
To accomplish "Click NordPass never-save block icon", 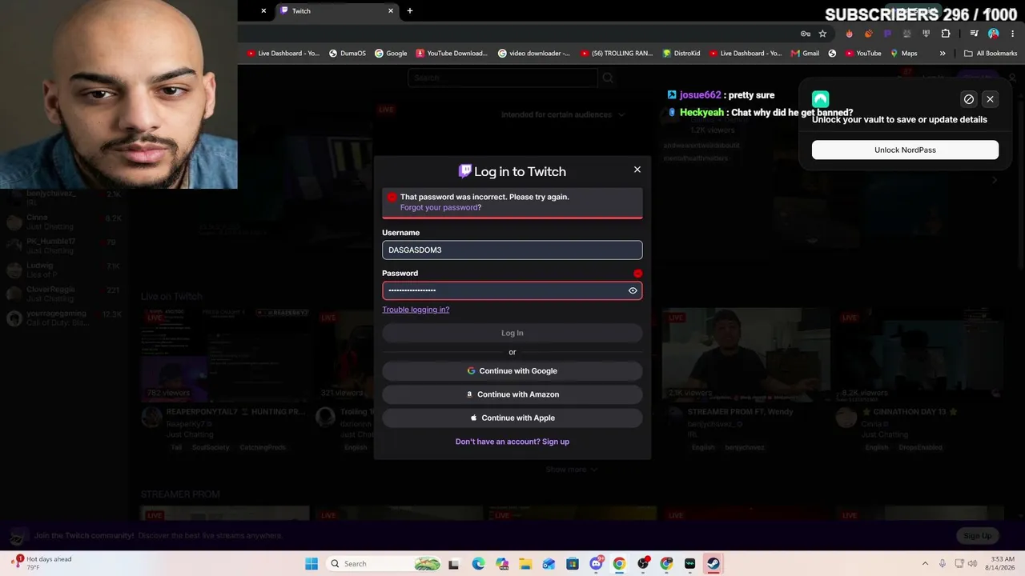I will pos(969,99).
